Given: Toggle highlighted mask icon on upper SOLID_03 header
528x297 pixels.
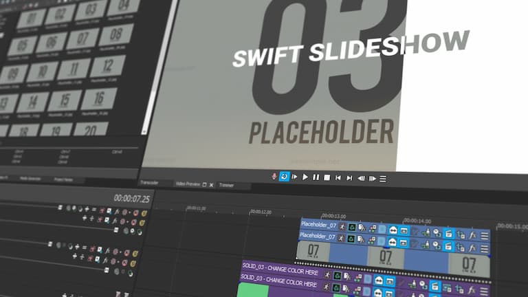Looking at the screenshot, I should tap(379, 280).
